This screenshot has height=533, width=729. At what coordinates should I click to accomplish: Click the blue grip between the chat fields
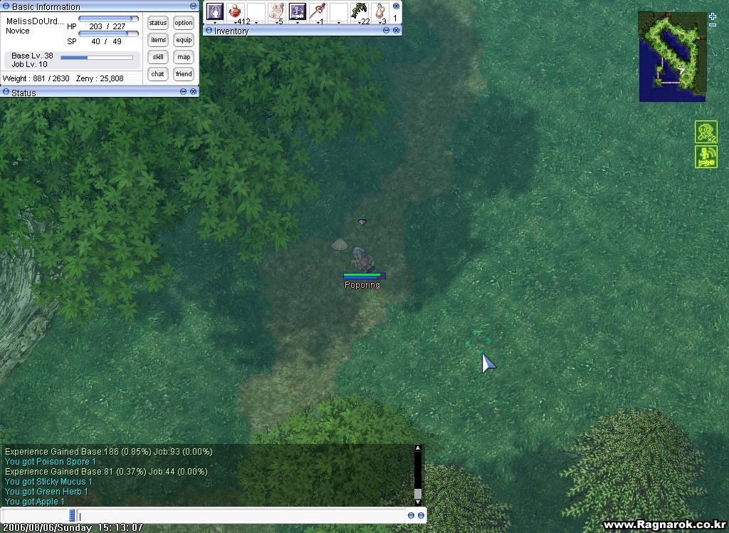(72, 515)
